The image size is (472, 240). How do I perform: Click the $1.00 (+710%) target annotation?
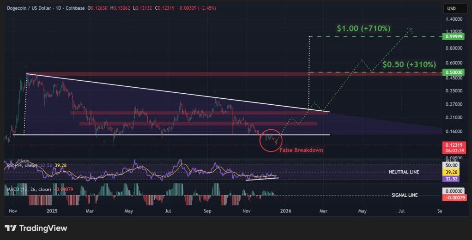coord(363,28)
